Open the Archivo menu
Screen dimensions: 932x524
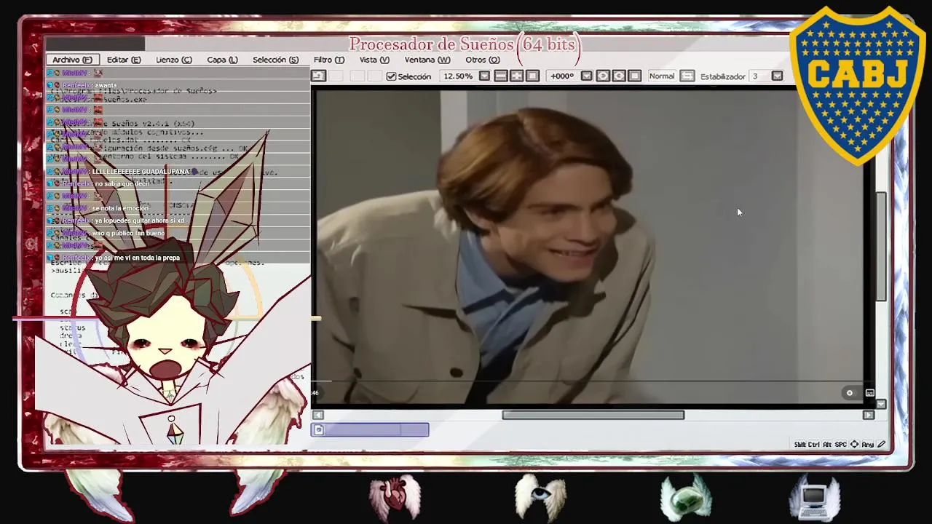(71, 60)
